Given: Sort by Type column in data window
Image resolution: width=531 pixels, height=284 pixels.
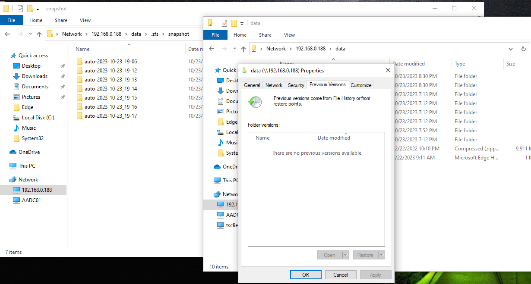Looking at the screenshot, I should [x=460, y=64].
